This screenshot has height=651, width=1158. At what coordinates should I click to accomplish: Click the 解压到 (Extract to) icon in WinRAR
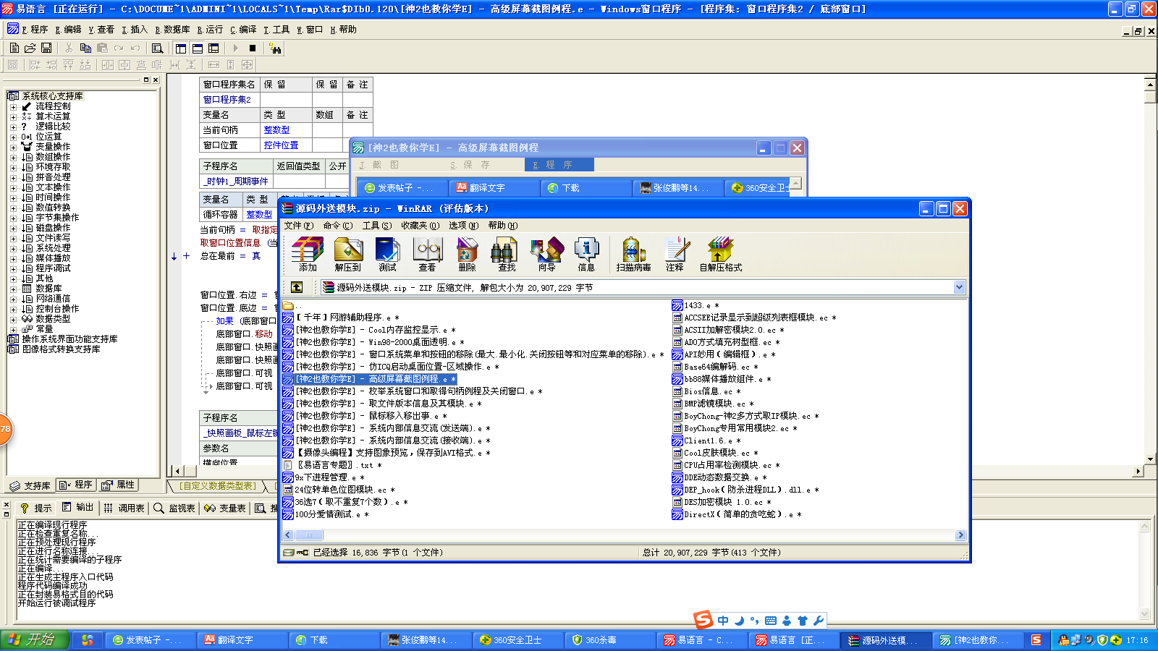point(348,255)
